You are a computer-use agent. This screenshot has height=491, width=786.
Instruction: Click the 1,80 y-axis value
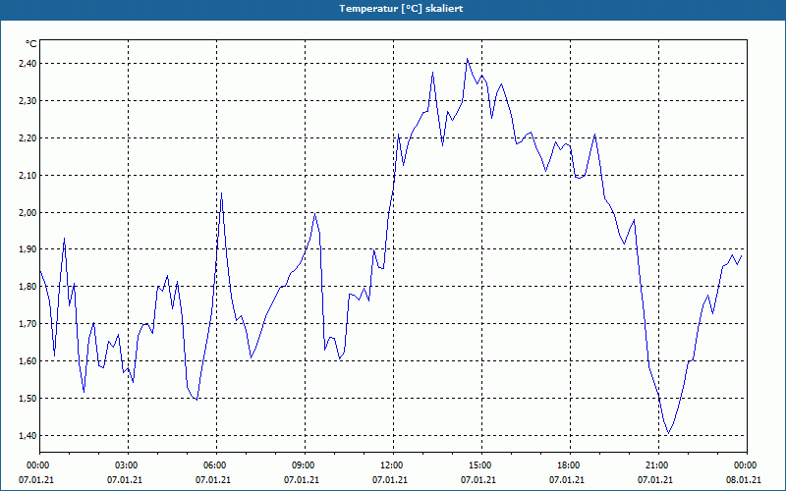(28, 287)
